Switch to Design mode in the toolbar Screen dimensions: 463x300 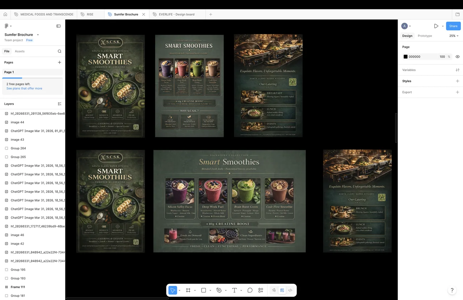(x=282, y=290)
